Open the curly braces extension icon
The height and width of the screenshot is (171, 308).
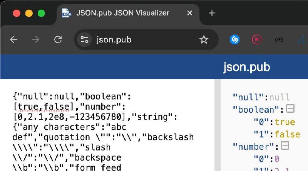tap(278, 40)
